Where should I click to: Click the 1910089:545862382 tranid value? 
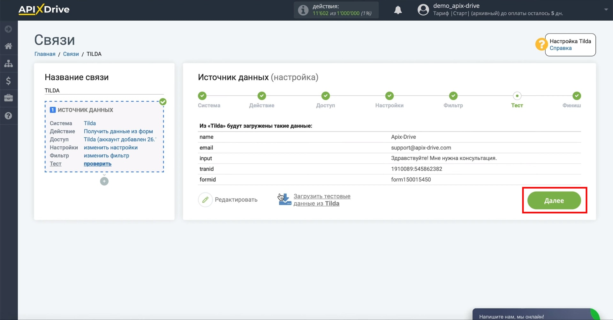417,169
